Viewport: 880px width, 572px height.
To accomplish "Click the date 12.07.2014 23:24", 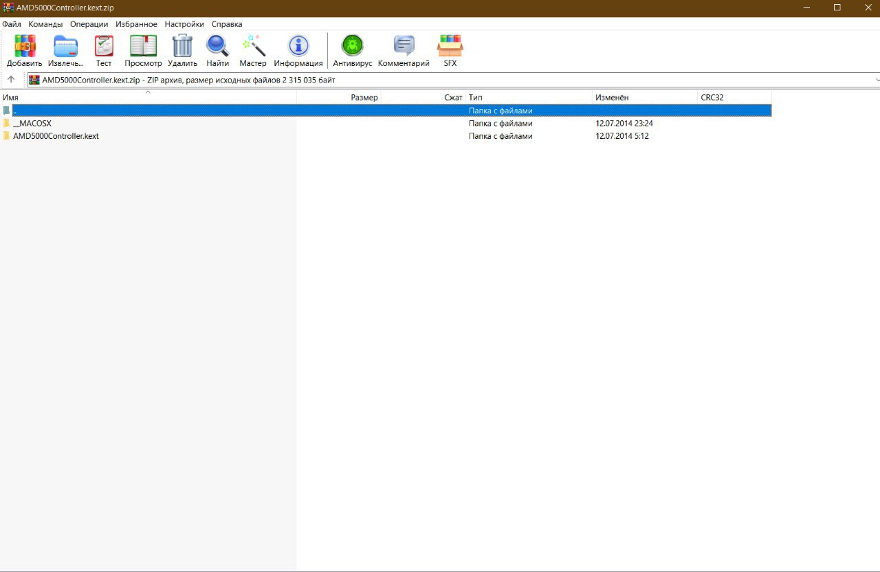I will 624,124.
